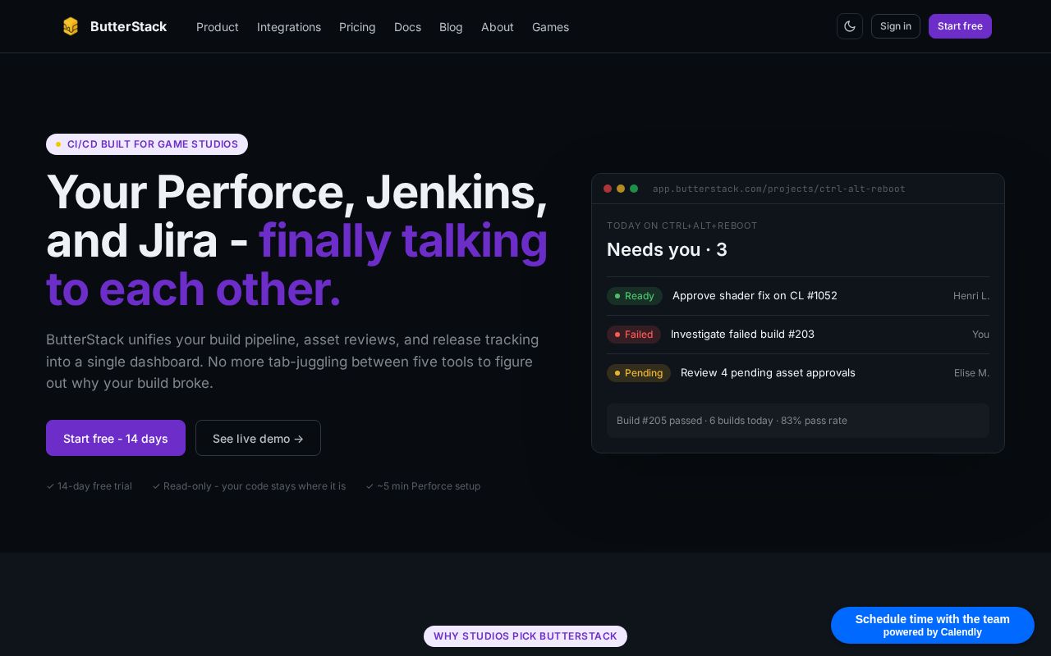Click the 14-day free trial checkmark text

point(89,486)
